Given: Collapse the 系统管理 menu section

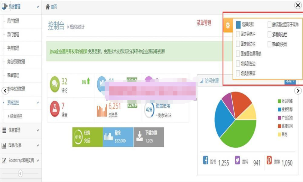Looking at the screenshot, I should tap(38, 7).
